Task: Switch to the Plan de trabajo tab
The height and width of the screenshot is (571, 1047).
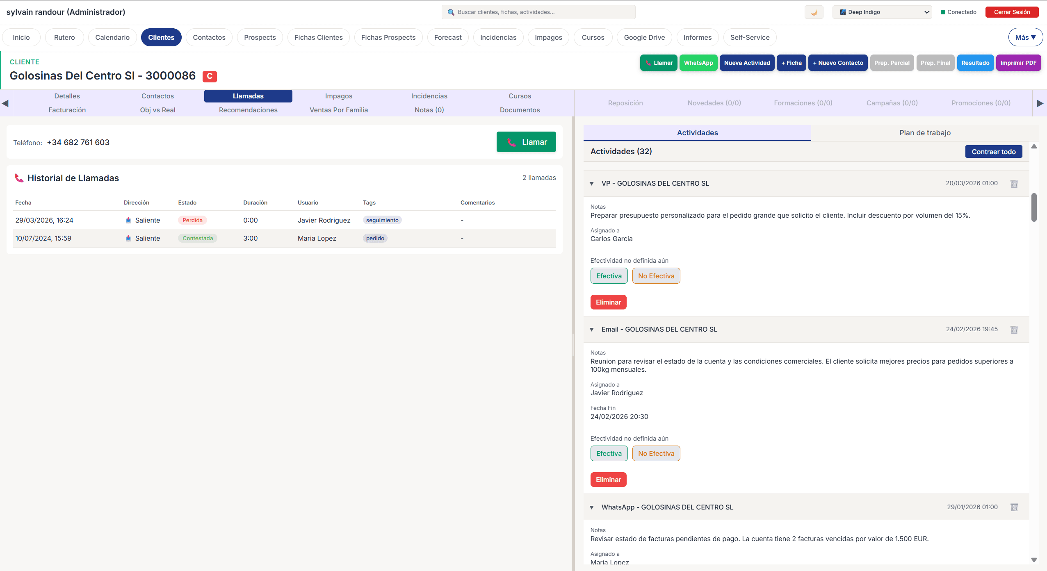Action: click(924, 132)
